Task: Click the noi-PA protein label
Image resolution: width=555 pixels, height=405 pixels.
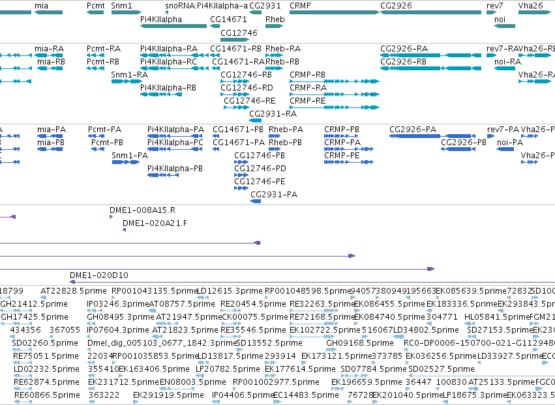Action: [510, 143]
